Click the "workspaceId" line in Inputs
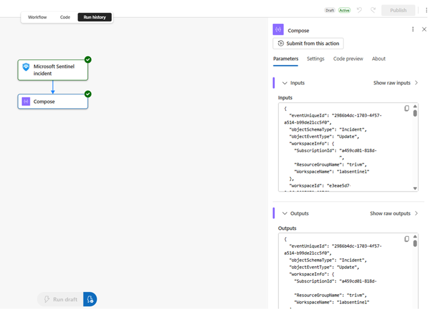The image size is (442, 319). pyautogui.click(x=320, y=186)
